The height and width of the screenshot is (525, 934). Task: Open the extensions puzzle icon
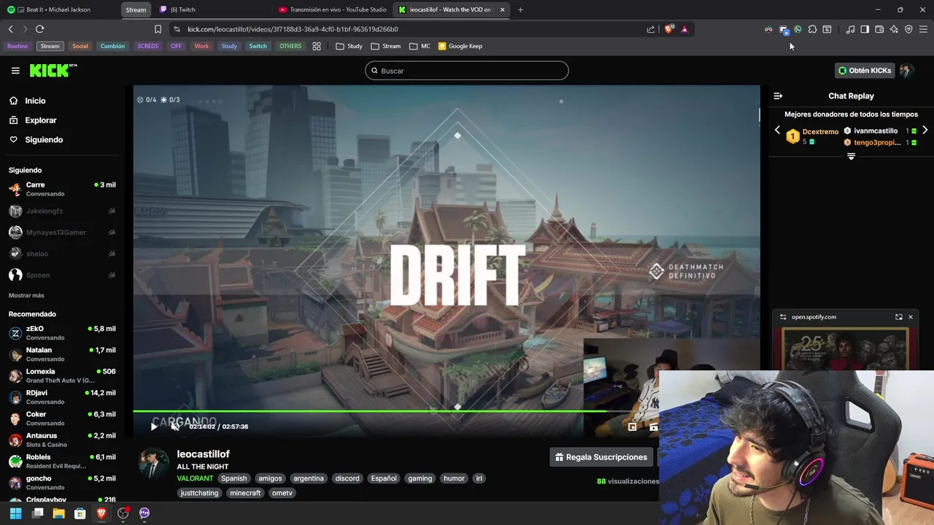(x=812, y=29)
